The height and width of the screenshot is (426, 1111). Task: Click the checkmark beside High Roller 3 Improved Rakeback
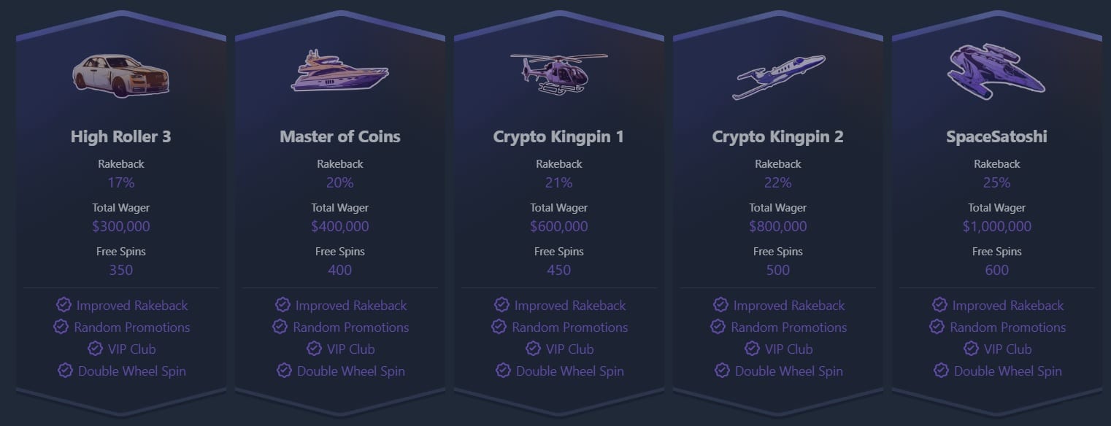pyautogui.click(x=64, y=305)
